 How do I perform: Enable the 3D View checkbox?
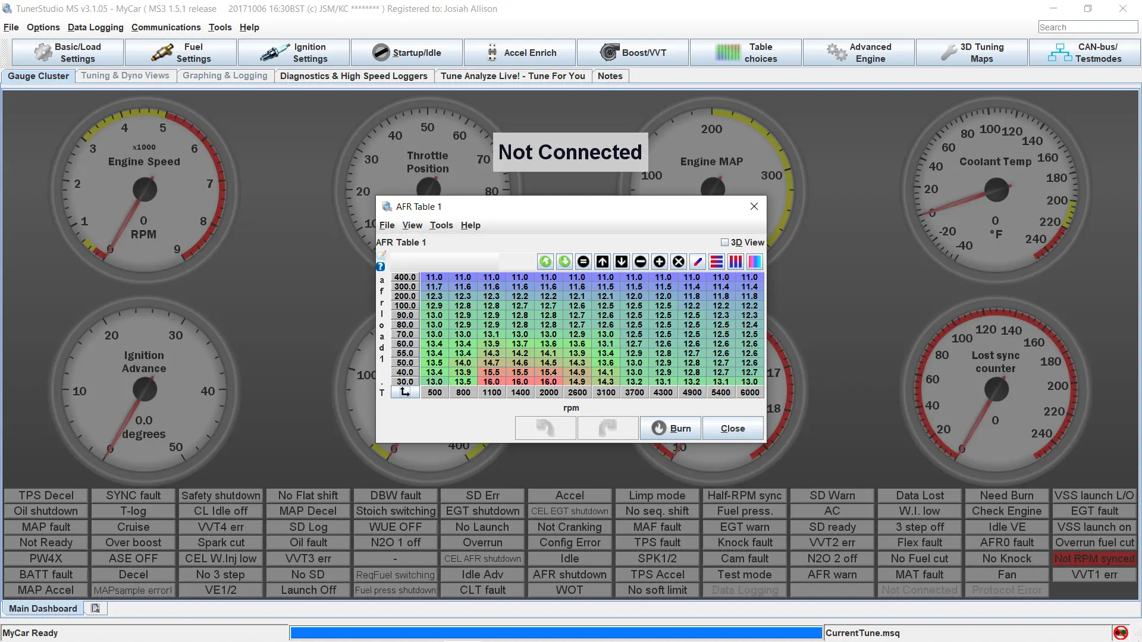pyautogui.click(x=724, y=243)
